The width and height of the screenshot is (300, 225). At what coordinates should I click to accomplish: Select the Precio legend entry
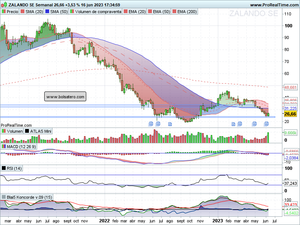(10, 12)
